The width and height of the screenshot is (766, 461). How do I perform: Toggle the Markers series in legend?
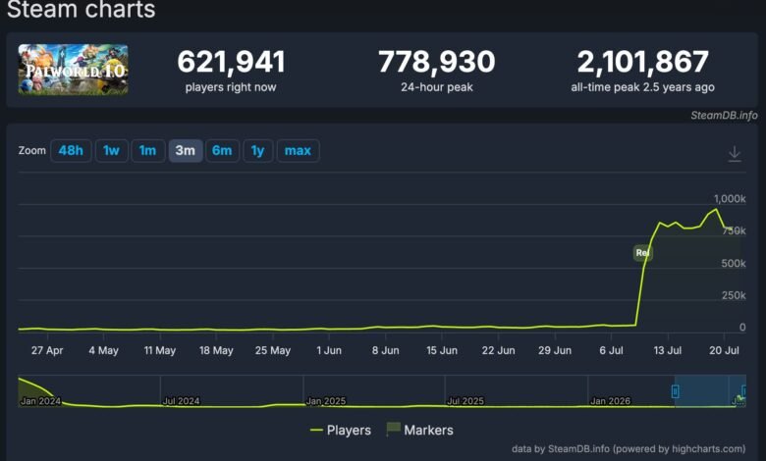(419, 430)
